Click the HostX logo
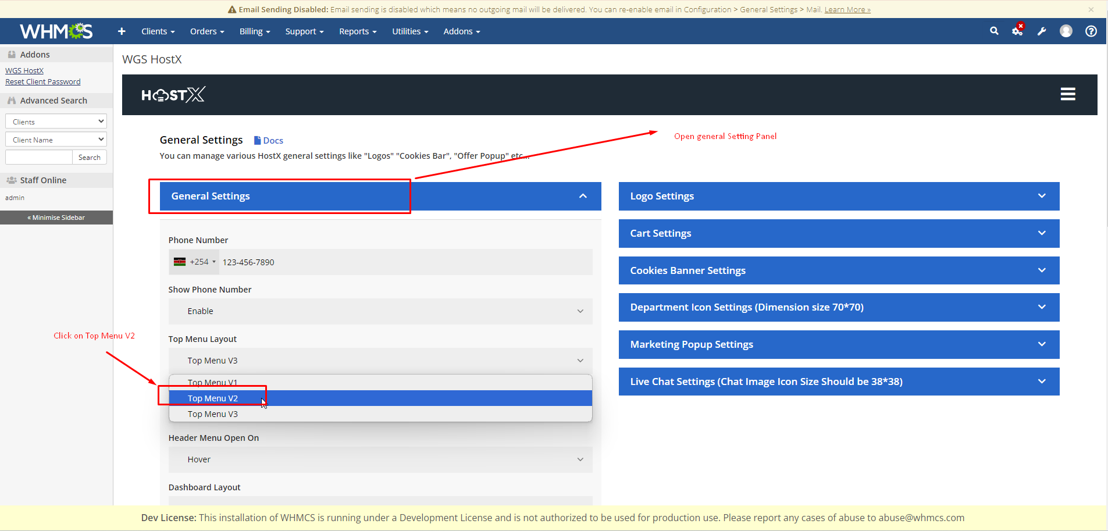The image size is (1108, 531). coord(173,95)
